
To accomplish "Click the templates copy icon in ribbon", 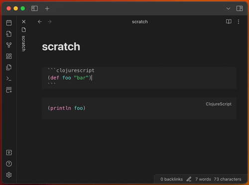I will tap(9, 67).
